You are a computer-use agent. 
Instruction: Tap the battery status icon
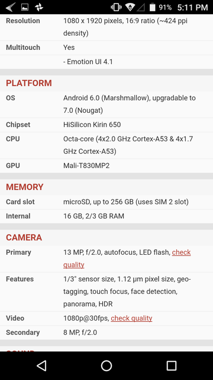coord(152,7)
